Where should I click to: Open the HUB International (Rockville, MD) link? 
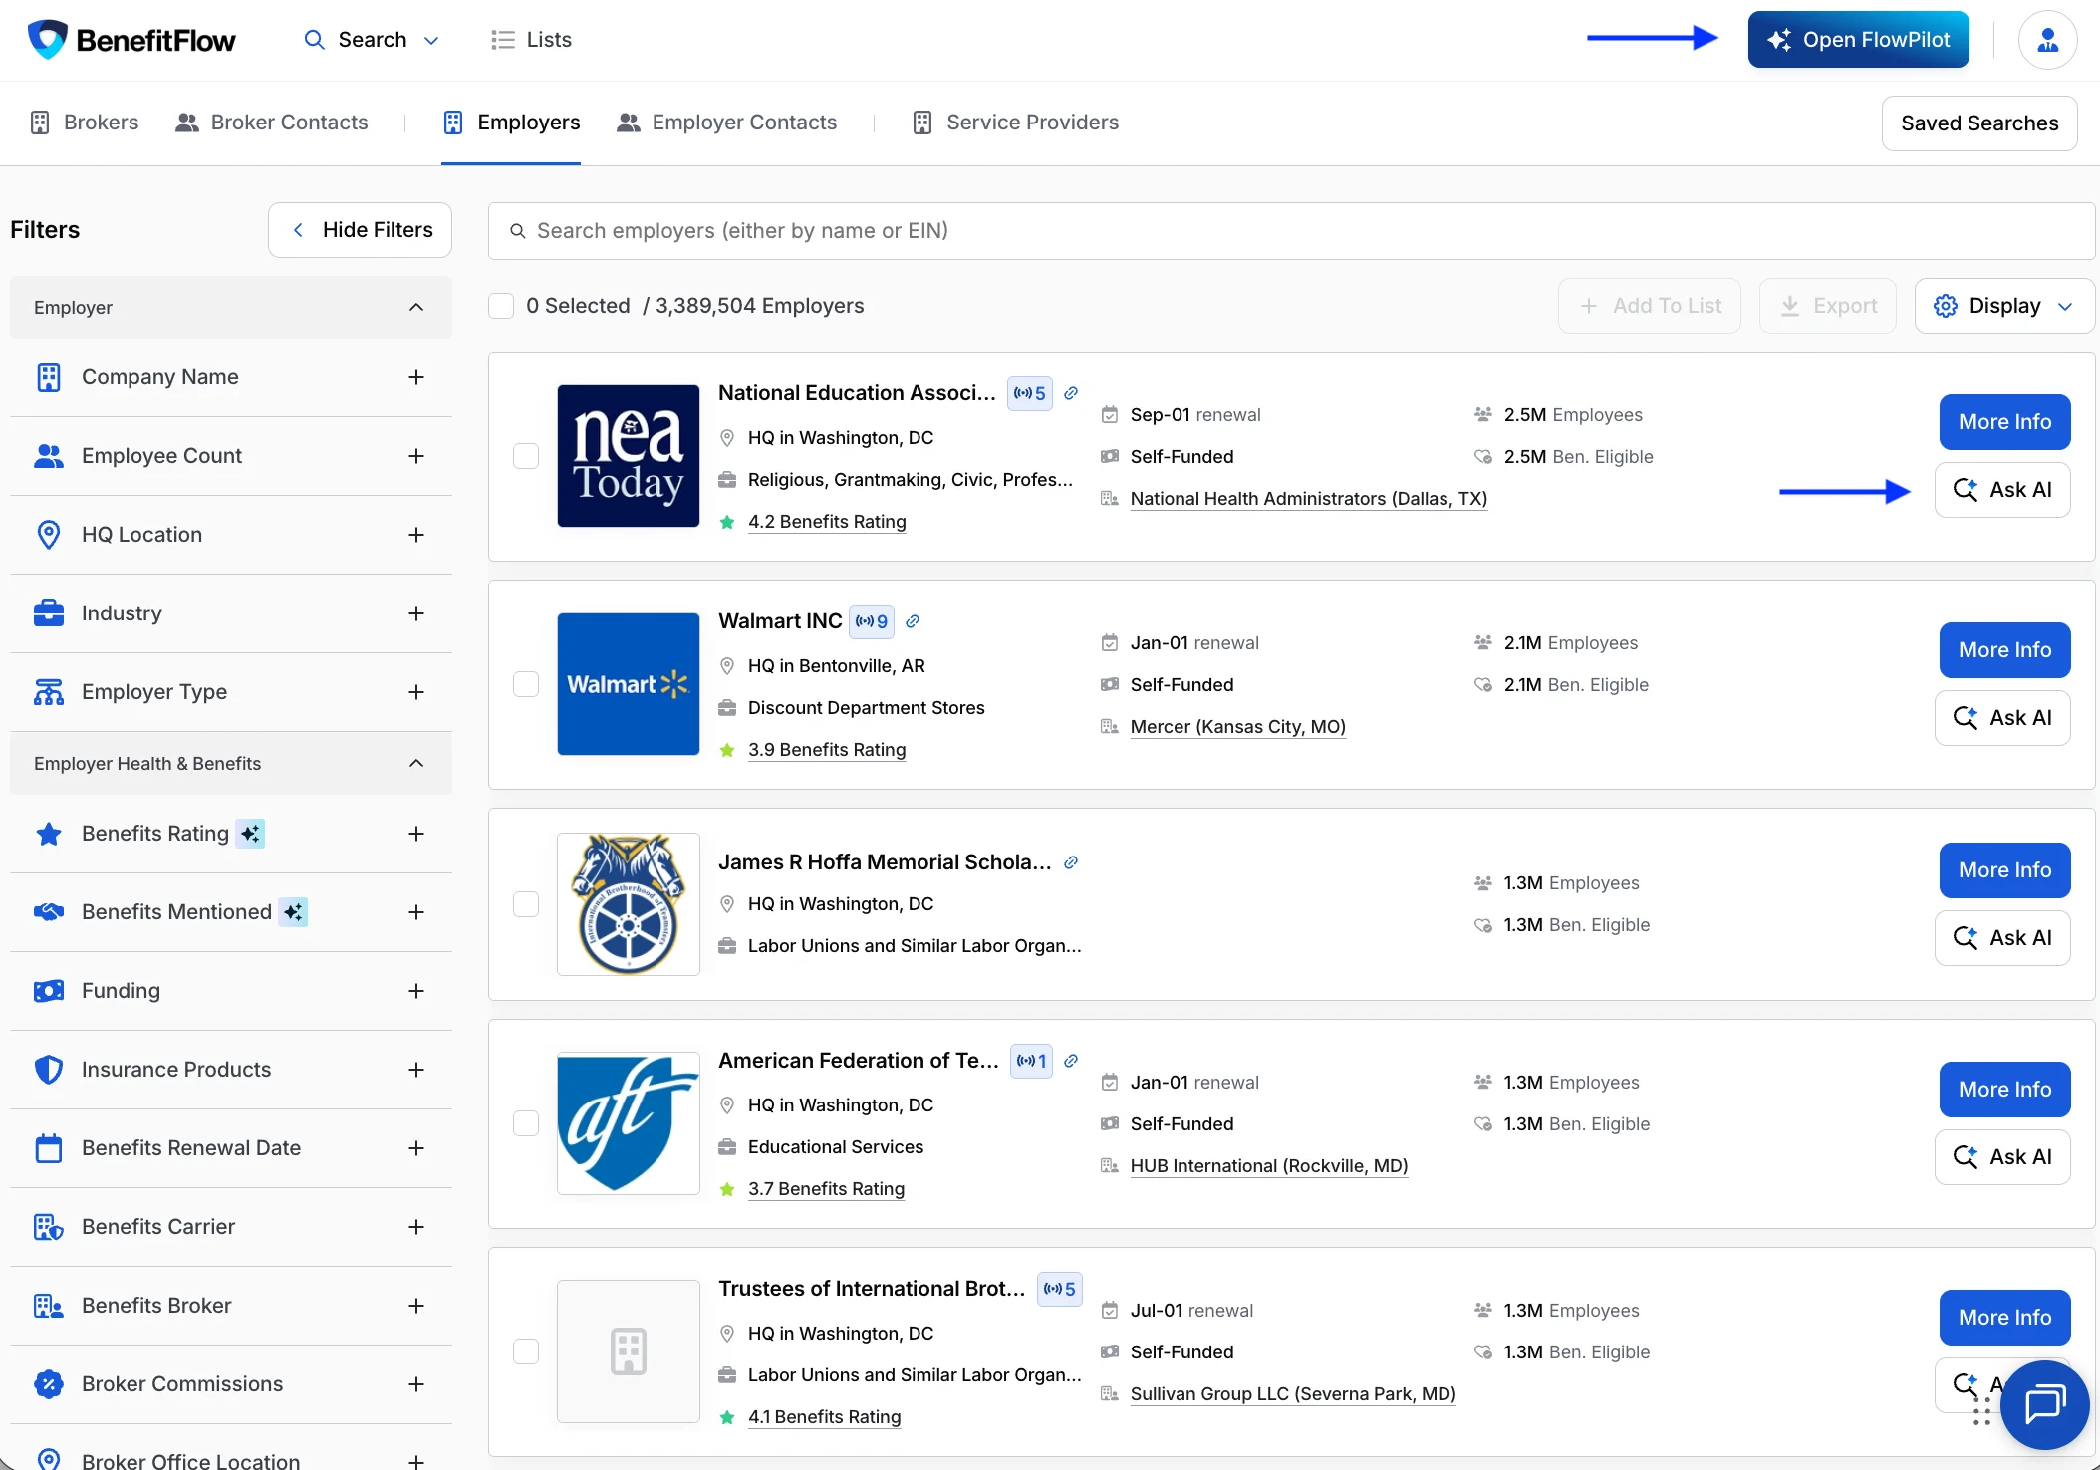pyautogui.click(x=1269, y=1166)
